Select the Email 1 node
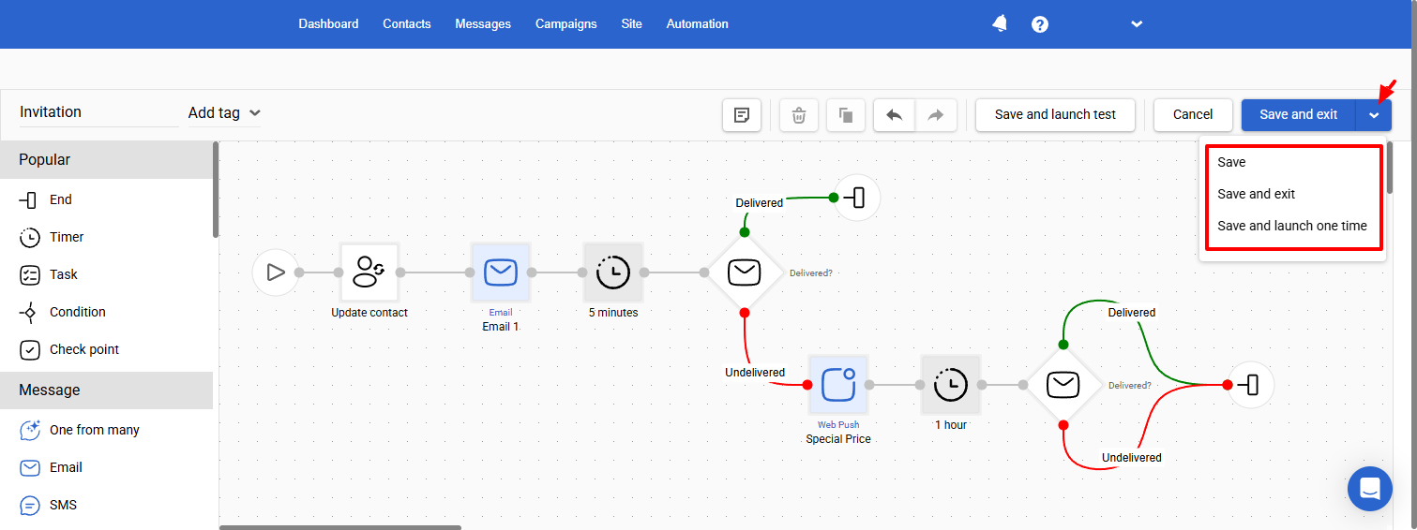Viewport: 1417px width, 530px height. pos(501,272)
